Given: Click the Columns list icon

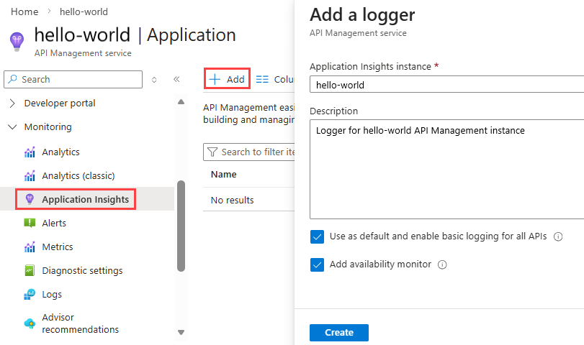Looking at the screenshot, I should tap(262, 79).
